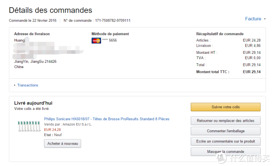
Task: Click the order number 171-7508782-9709111
Action: point(112,20)
